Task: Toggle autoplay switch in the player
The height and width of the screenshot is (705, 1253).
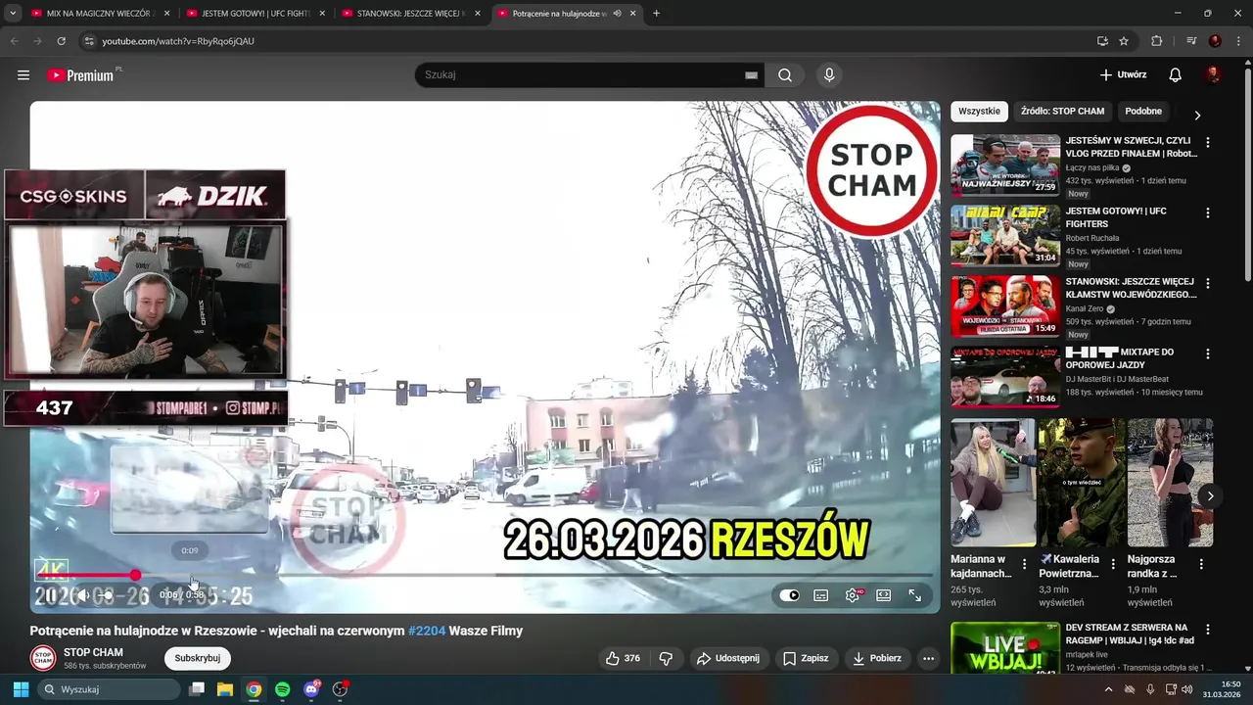Action: pos(790,595)
